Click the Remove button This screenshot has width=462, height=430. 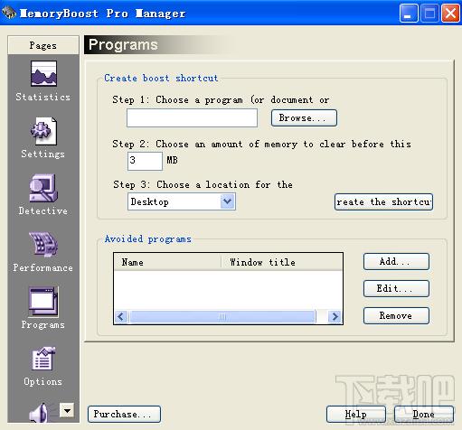click(x=396, y=315)
